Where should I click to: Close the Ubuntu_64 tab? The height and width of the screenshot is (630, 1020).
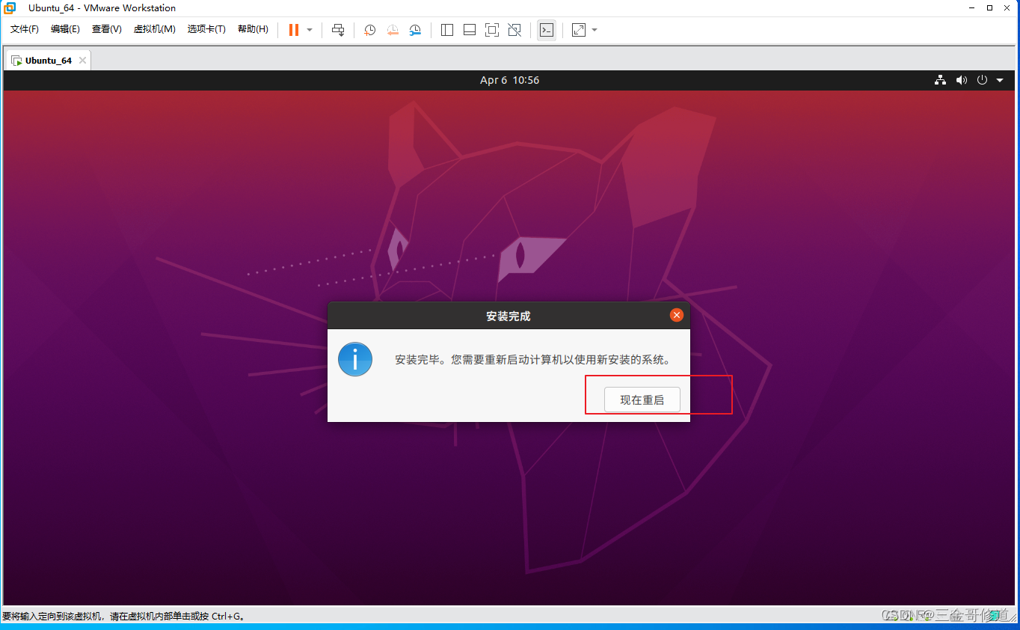82,61
